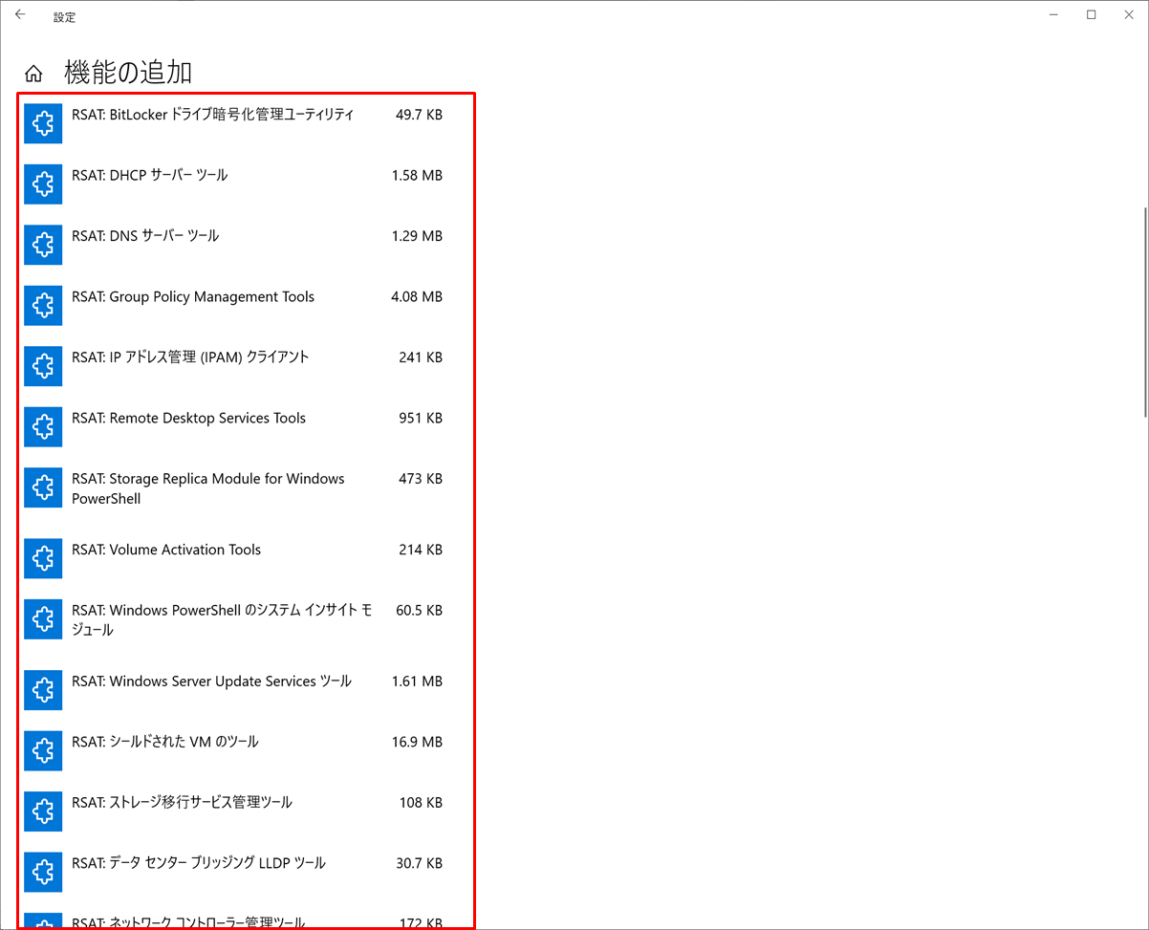Click icon beside Windows PowerShell のシステム インサイト
The height and width of the screenshot is (930, 1149).
point(43,619)
